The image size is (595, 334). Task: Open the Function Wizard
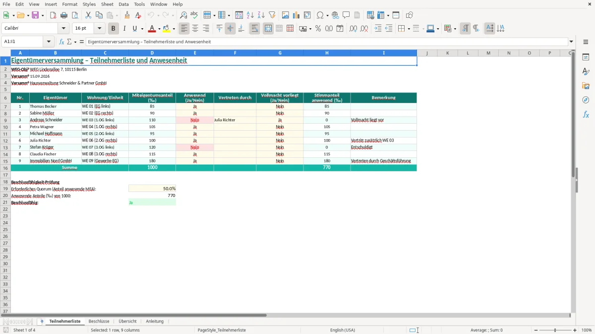point(61,42)
